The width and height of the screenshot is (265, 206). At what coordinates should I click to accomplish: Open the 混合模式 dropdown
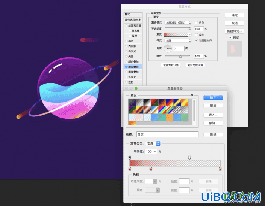tap(178, 22)
